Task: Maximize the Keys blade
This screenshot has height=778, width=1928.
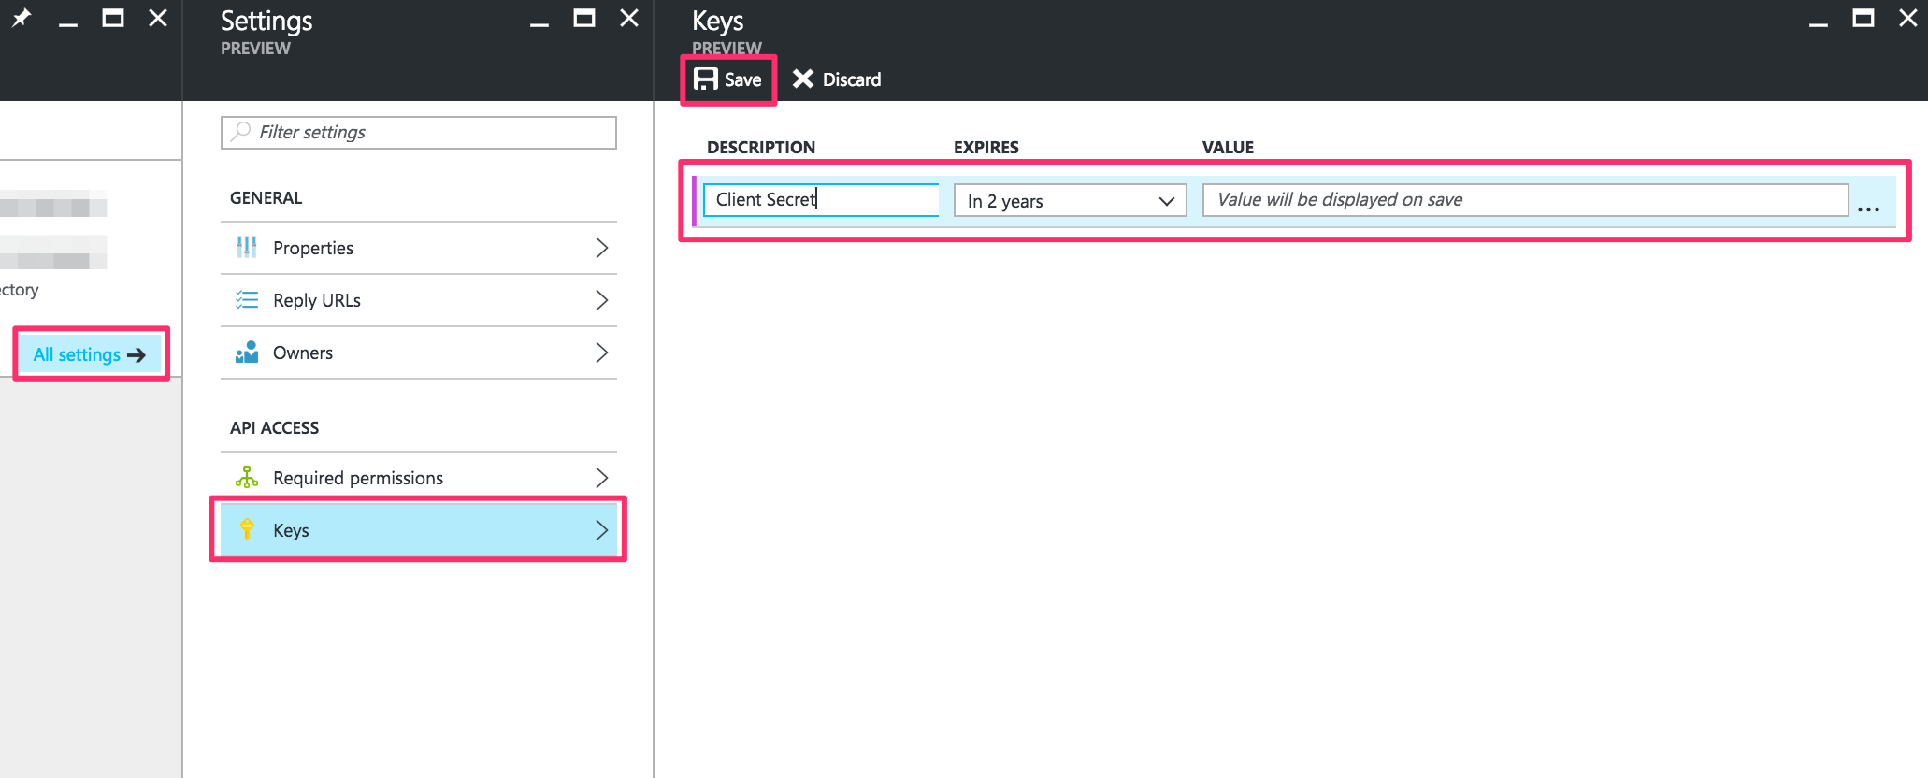Action: click(x=1863, y=19)
